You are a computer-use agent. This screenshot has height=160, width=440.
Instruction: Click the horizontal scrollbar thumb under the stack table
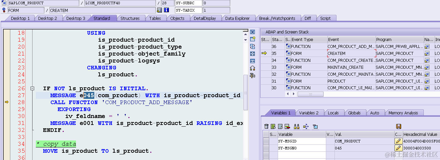[x=310, y=94]
